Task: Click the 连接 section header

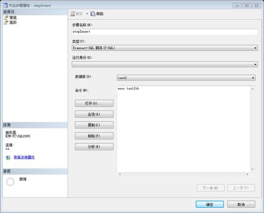Action: pyautogui.click(x=35, y=125)
